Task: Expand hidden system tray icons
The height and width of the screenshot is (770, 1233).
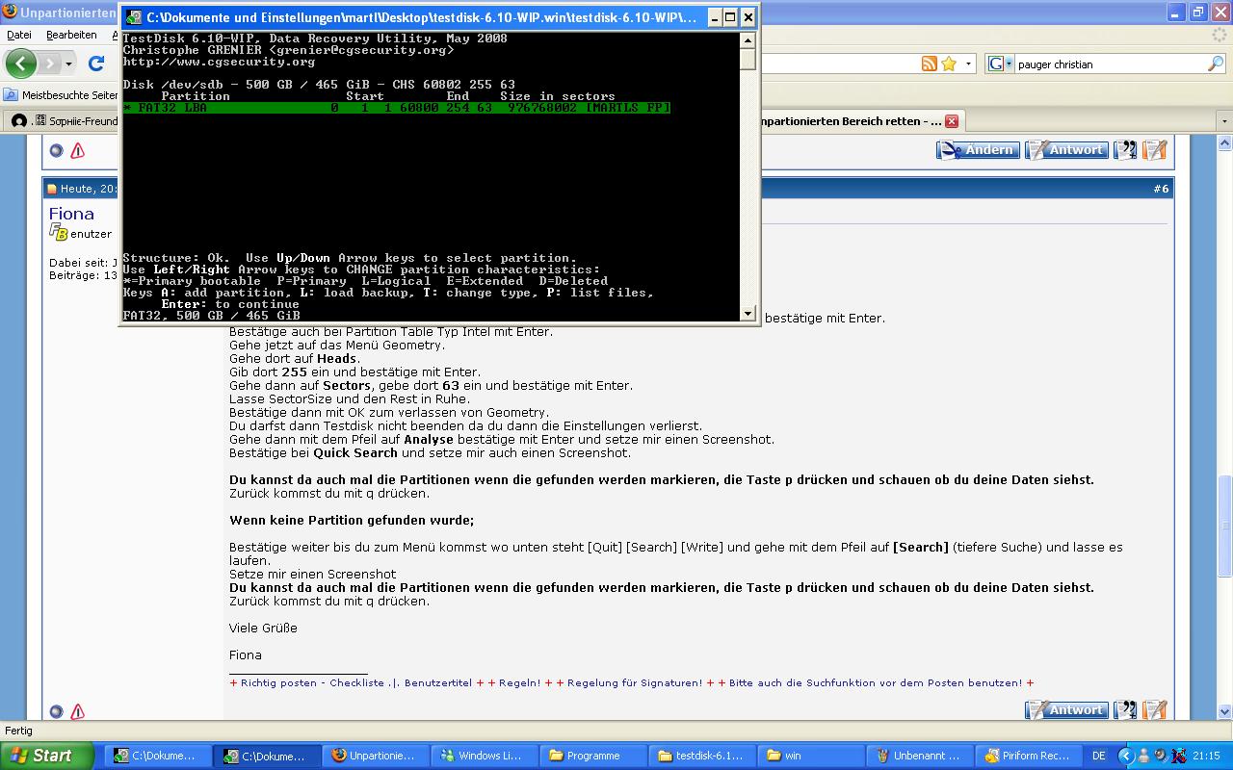Action: tap(1127, 757)
